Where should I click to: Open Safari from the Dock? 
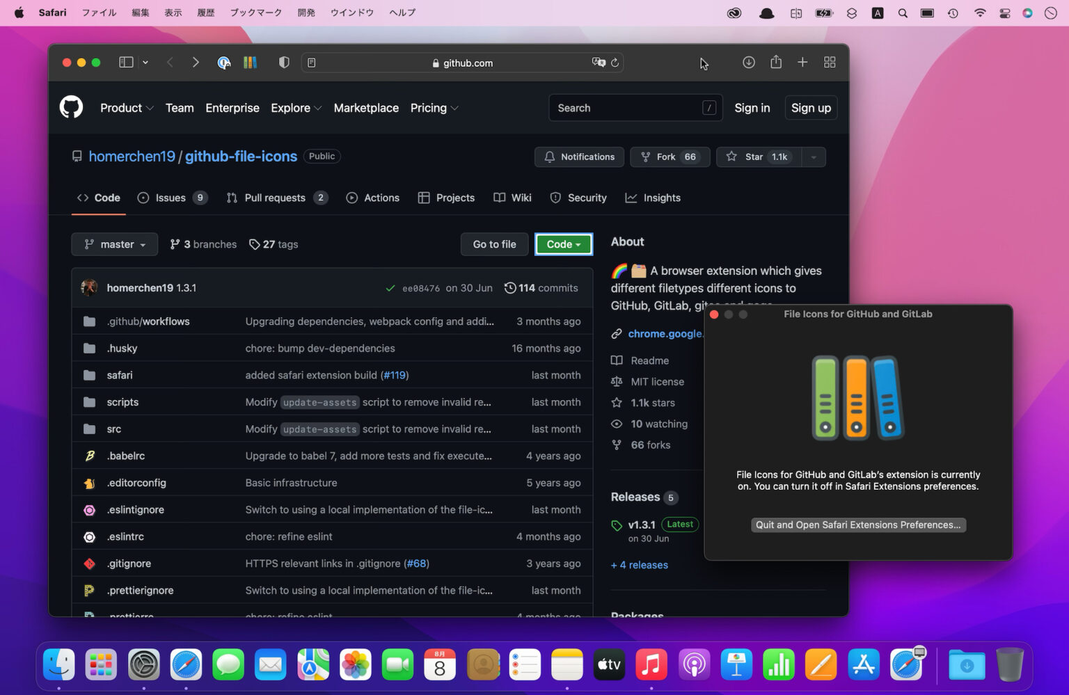click(186, 664)
